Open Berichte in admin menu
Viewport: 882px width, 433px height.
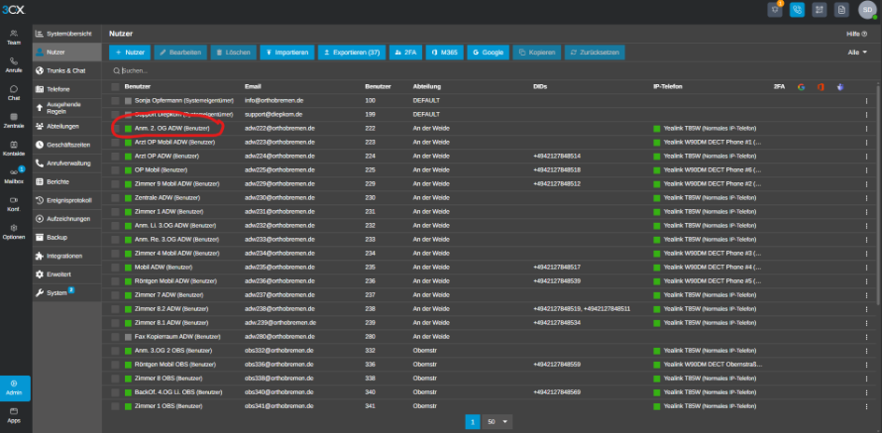click(x=66, y=182)
